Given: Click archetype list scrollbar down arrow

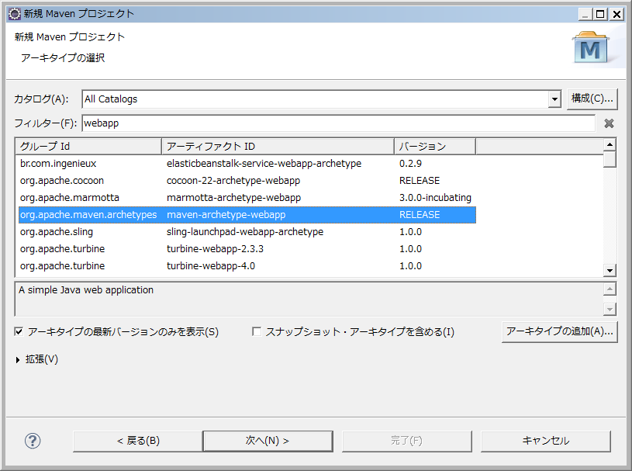Looking at the screenshot, I should tap(610, 271).
